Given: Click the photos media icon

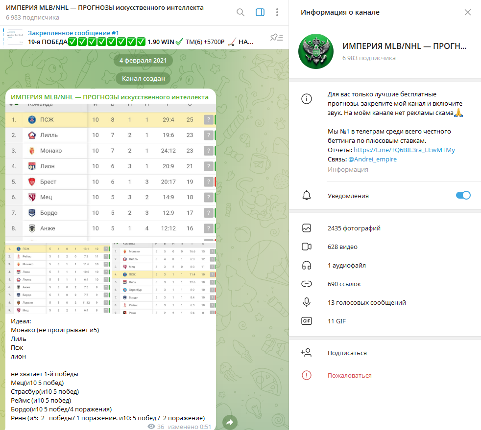Looking at the screenshot, I should coord(307,228).
